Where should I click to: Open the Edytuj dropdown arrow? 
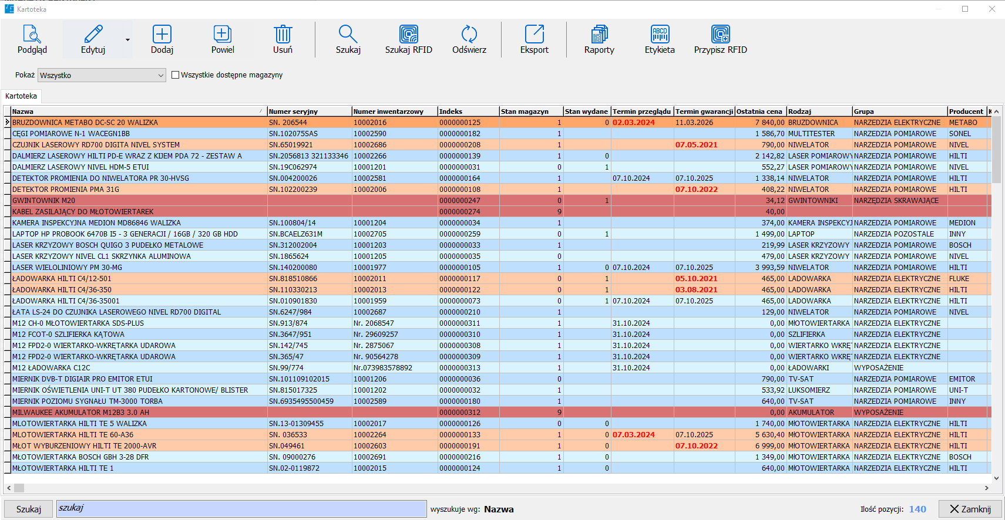(127, 40)
